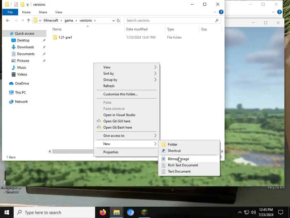Click New Folder quick access toolbar icon
Screen dimensions: 290x218
tap(22, 5)
